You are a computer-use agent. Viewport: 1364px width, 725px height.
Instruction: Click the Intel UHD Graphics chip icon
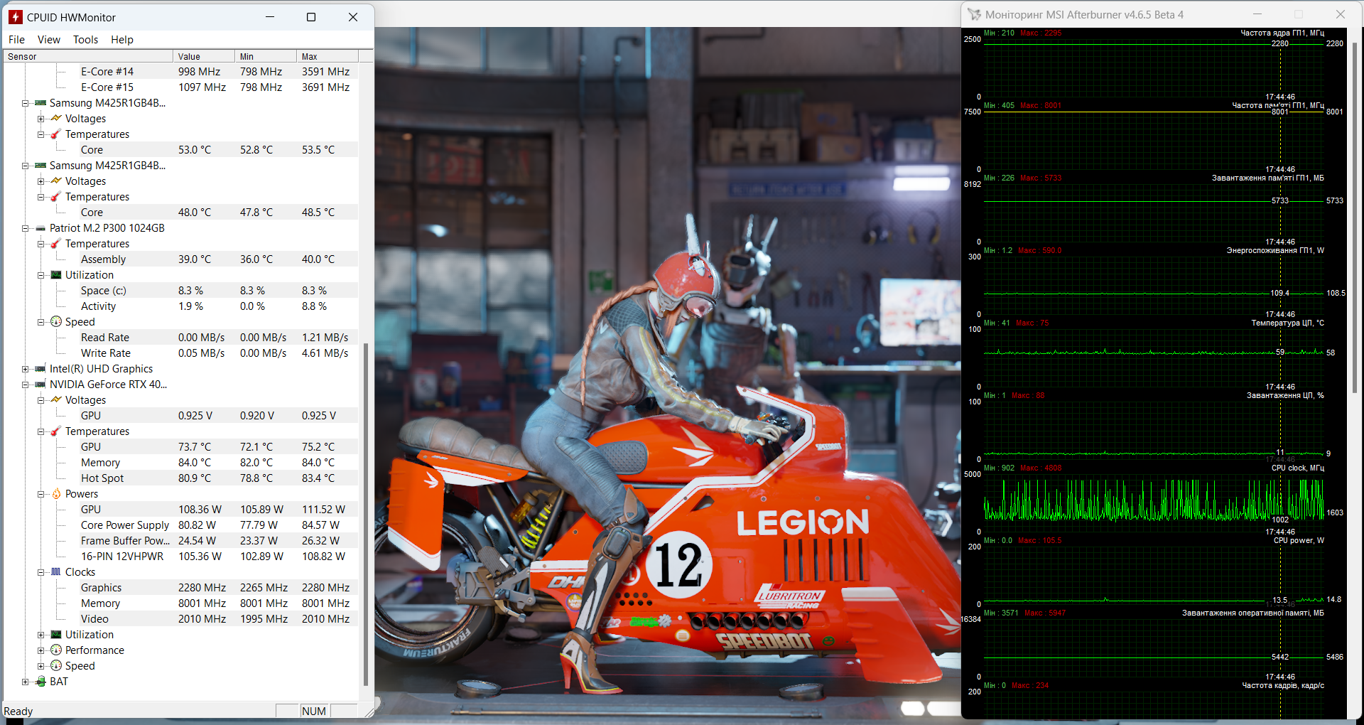point(40,369)
